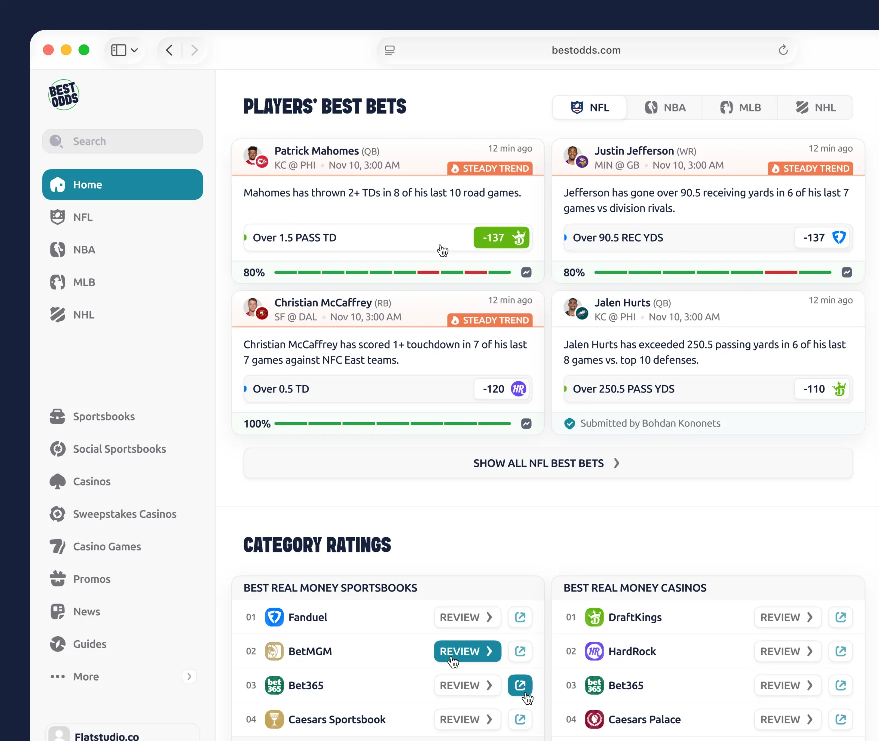Click Mahomes 80% hit-rate progress bar
879x741 pixels.
click(x=393, y=272)
